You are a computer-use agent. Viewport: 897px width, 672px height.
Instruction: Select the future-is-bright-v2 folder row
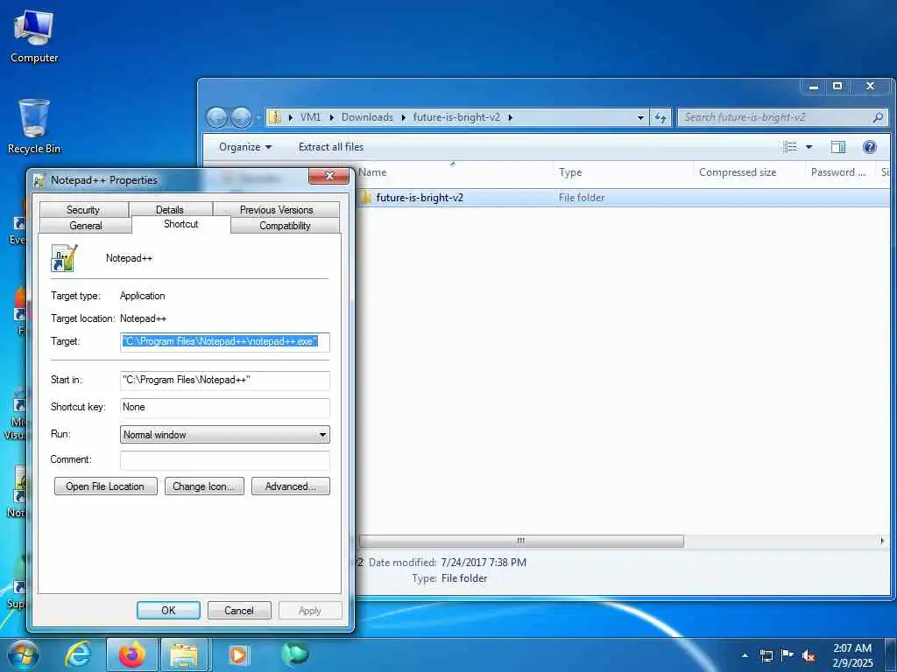pos(623,198)
